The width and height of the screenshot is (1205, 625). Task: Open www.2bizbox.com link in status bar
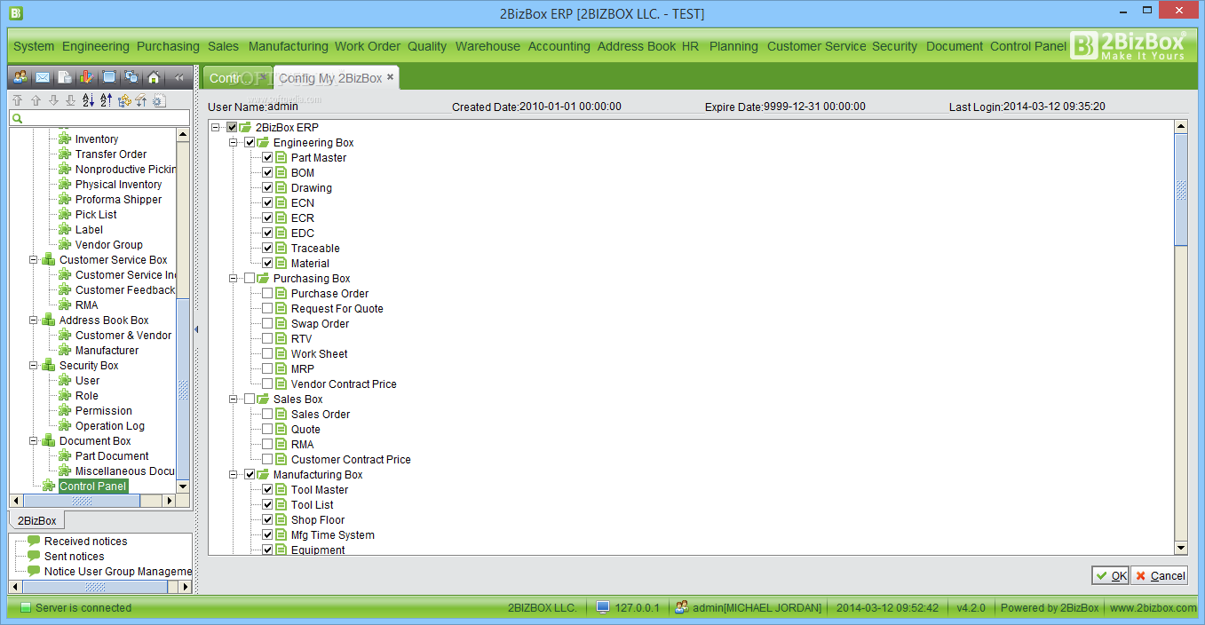point(1153,608)
